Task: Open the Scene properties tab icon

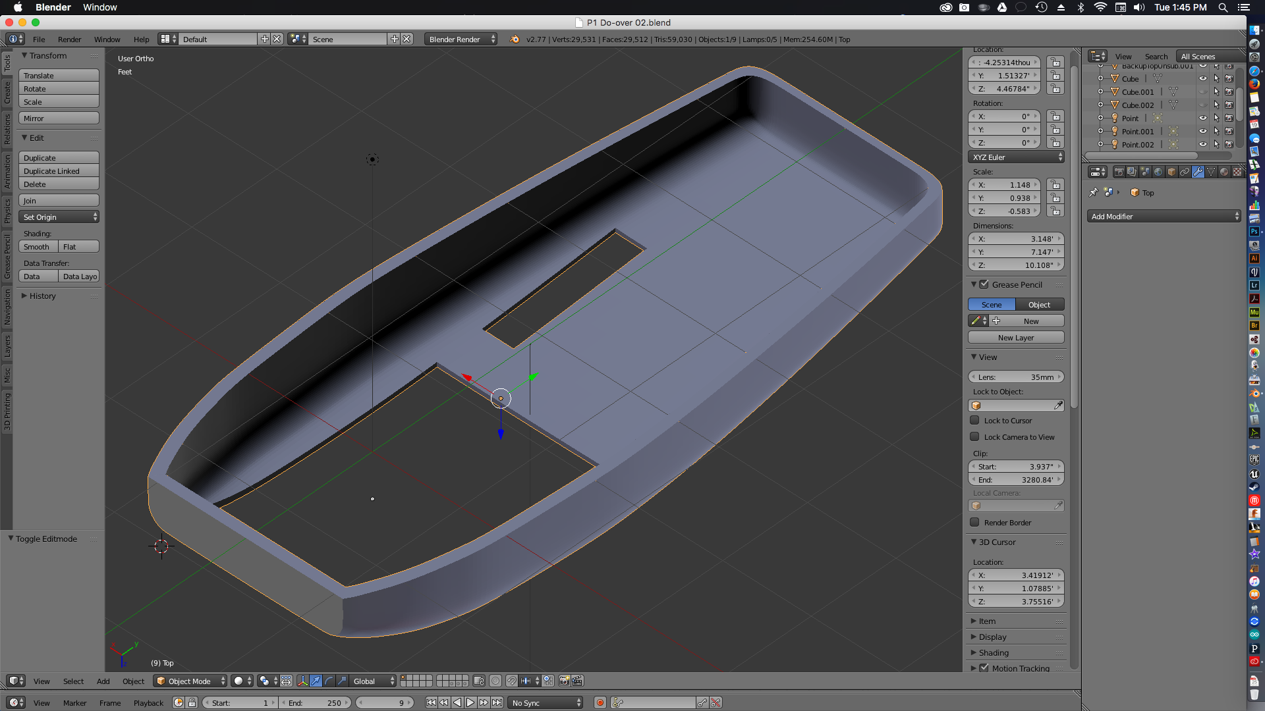Action: pos(1145,172)
